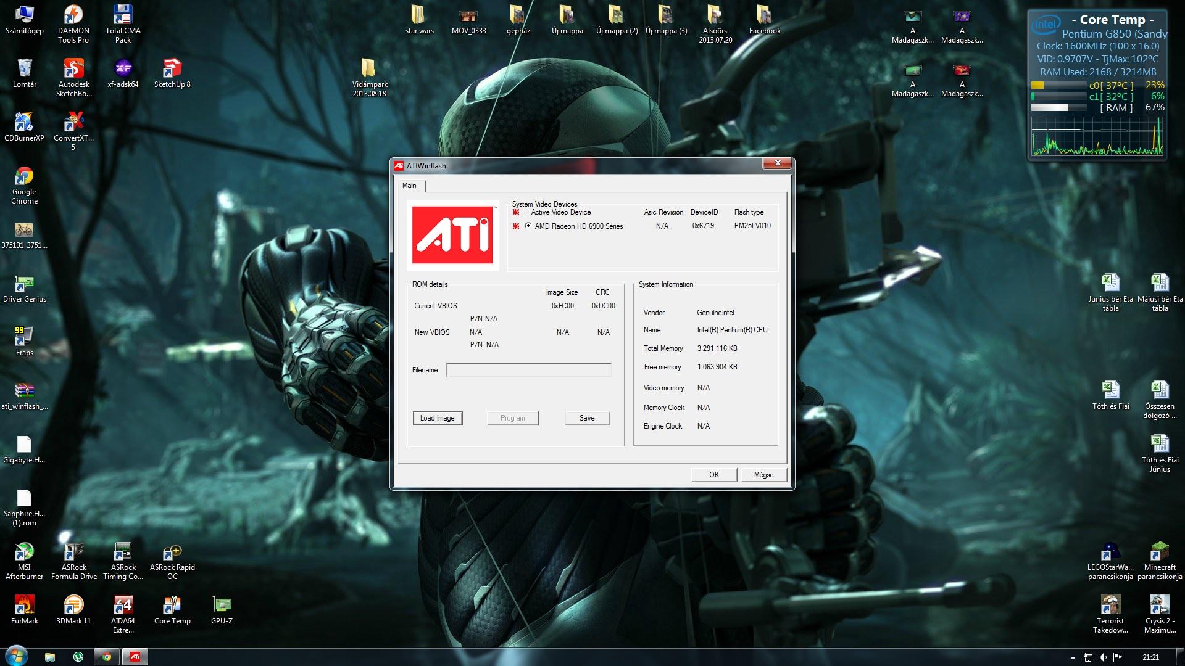This screenshot has width=1185, height=666.
Task: Click the Load Image button
Action: (x=437, y=418)
